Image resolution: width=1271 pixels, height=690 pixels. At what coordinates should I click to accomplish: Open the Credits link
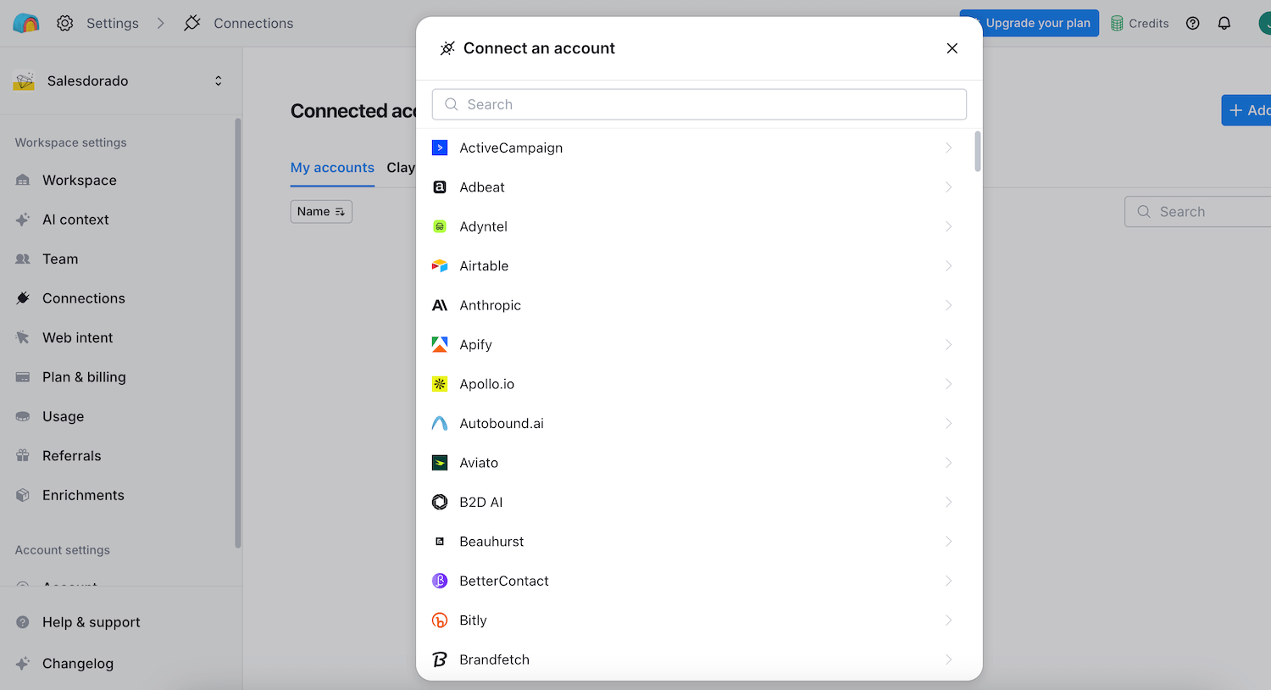click(x=1140, y=23)
